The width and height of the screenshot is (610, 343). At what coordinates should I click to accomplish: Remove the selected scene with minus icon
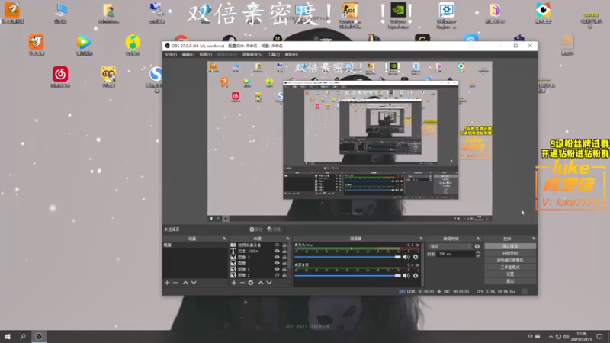pyautogui.click(x=175, y=283)
